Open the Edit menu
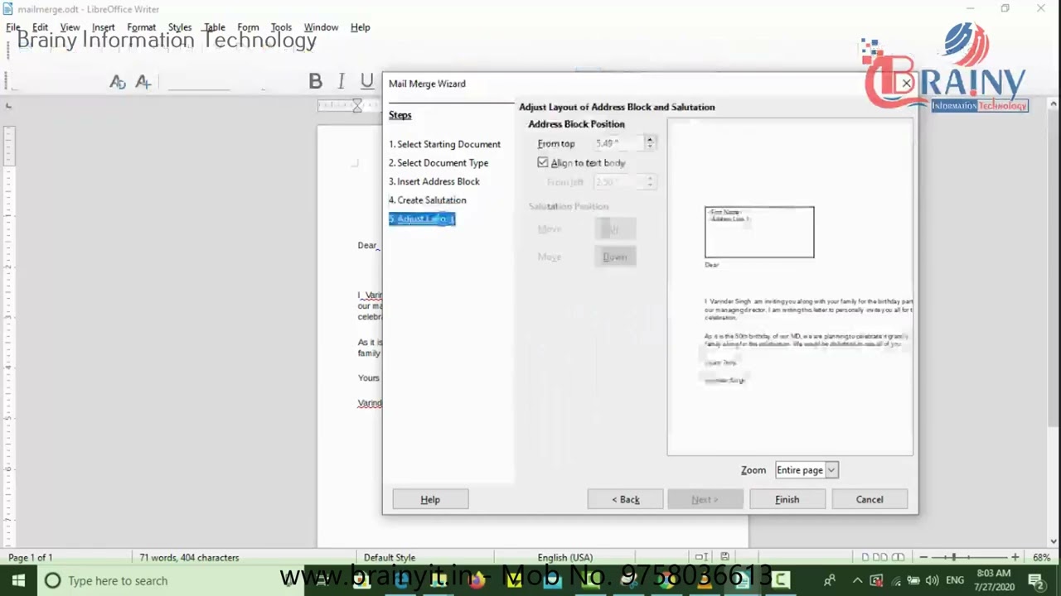 tap(40, 27)
